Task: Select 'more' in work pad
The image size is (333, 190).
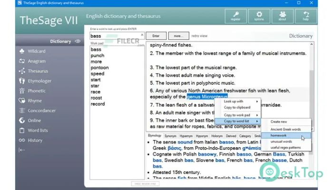Action: coord(96,61)
